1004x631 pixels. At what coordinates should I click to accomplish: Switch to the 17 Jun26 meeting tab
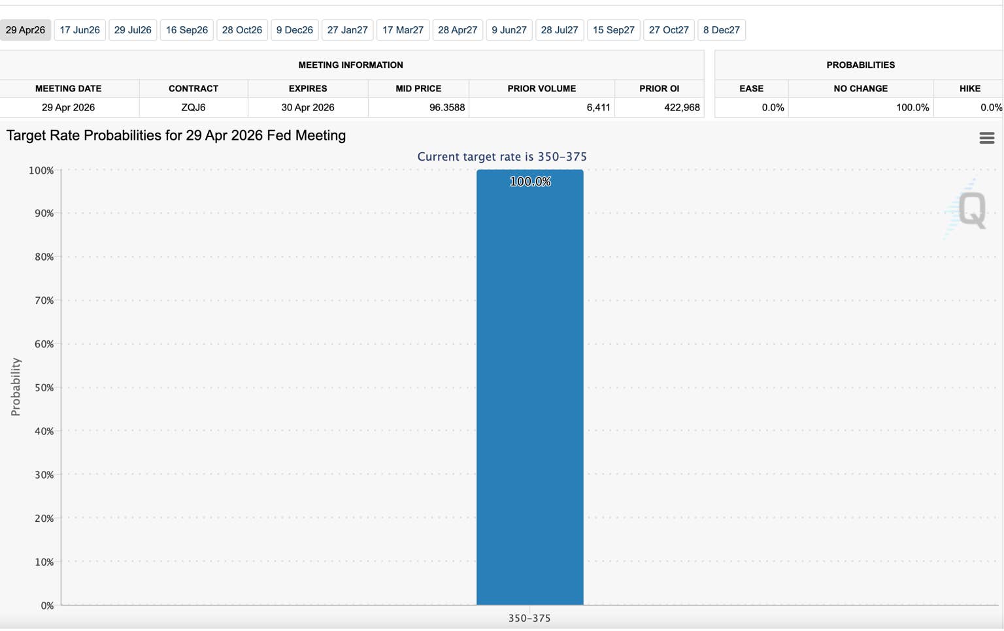pyautogui.click(x=80, y=30)
